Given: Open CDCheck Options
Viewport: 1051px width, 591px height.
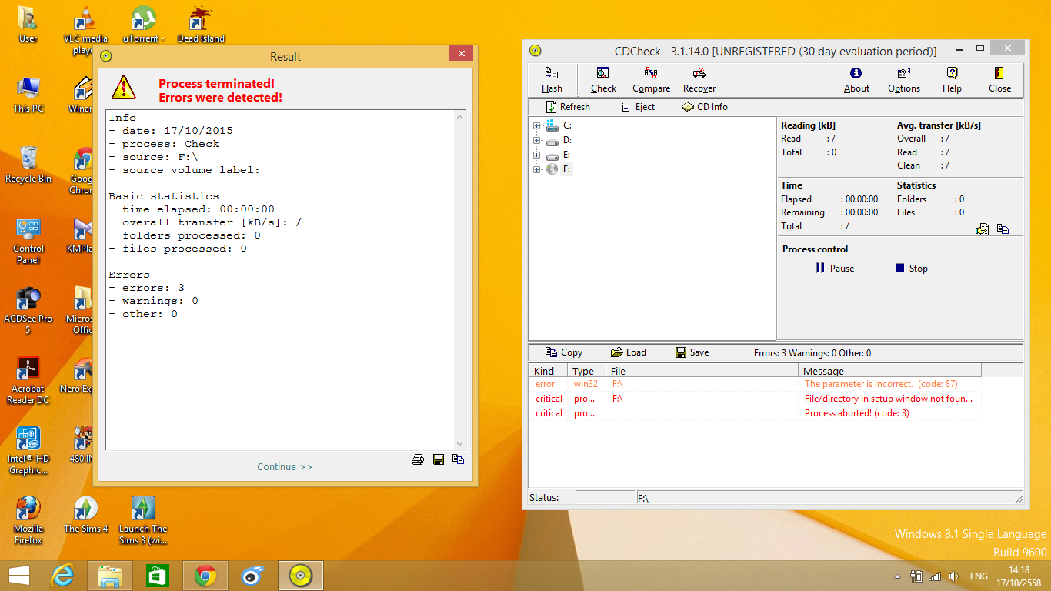Looking at the screenshot, I should point(903,79).
